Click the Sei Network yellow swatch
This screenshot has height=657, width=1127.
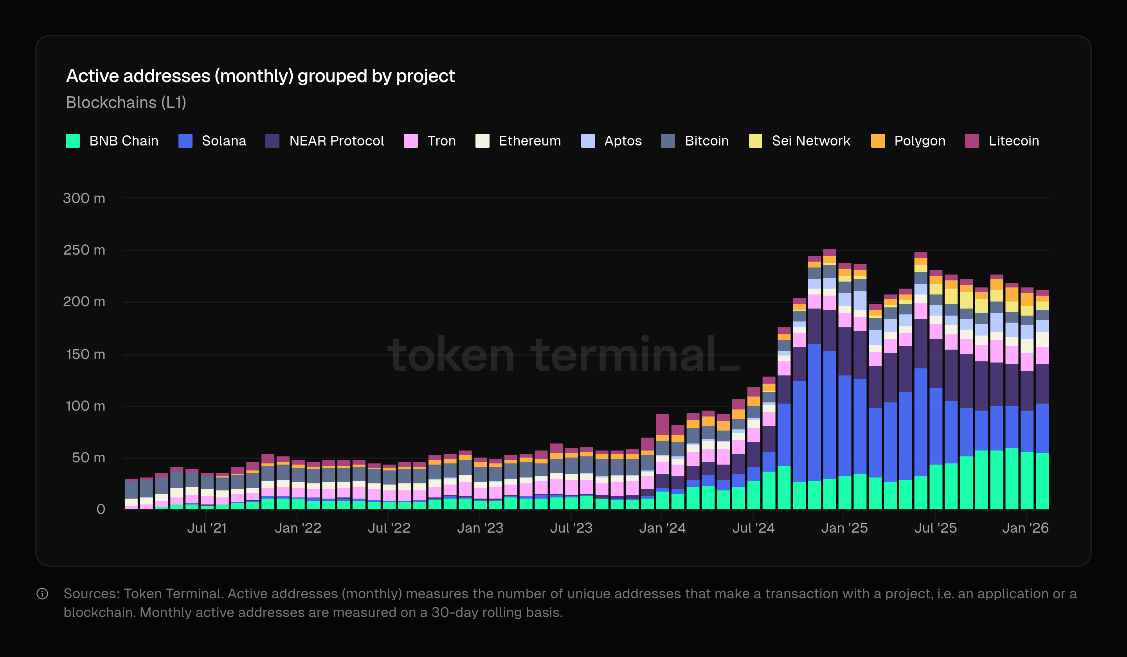pyautogui.click(x=755, y=141)
